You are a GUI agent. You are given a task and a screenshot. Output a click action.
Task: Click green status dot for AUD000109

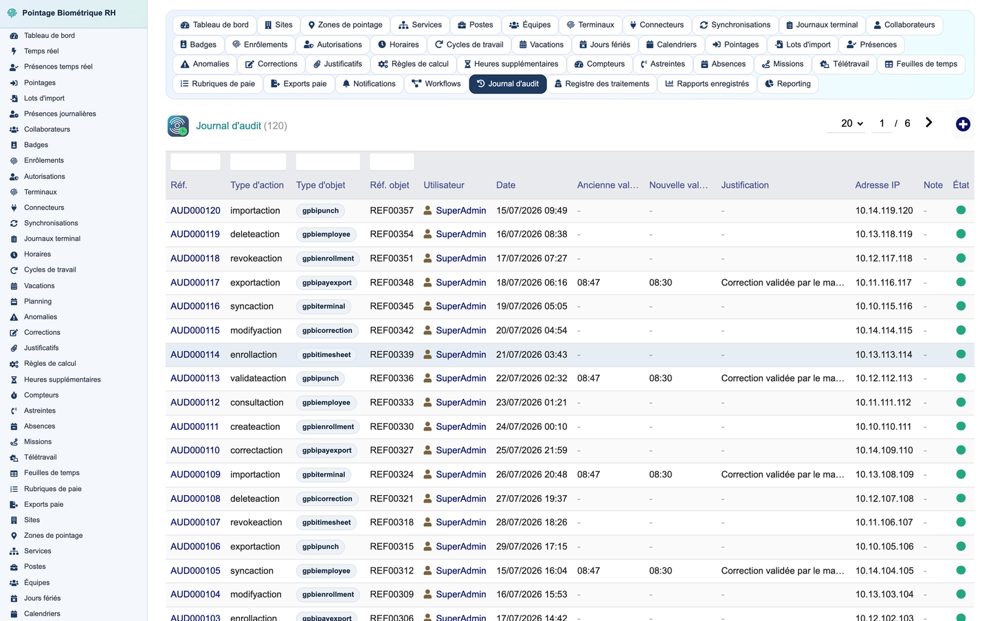(961, 475)
